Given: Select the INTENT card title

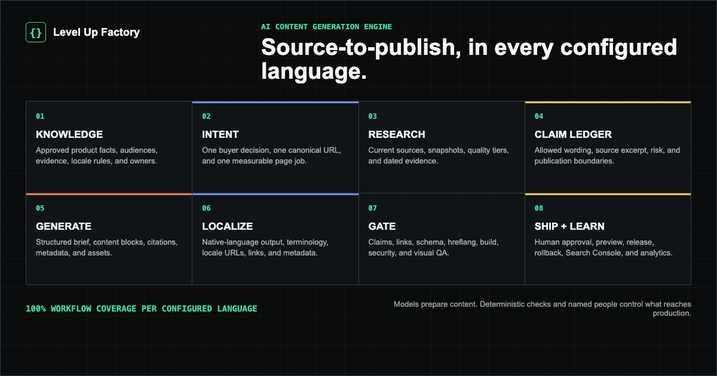Looking at the screenshot, I should click(220, 134).
